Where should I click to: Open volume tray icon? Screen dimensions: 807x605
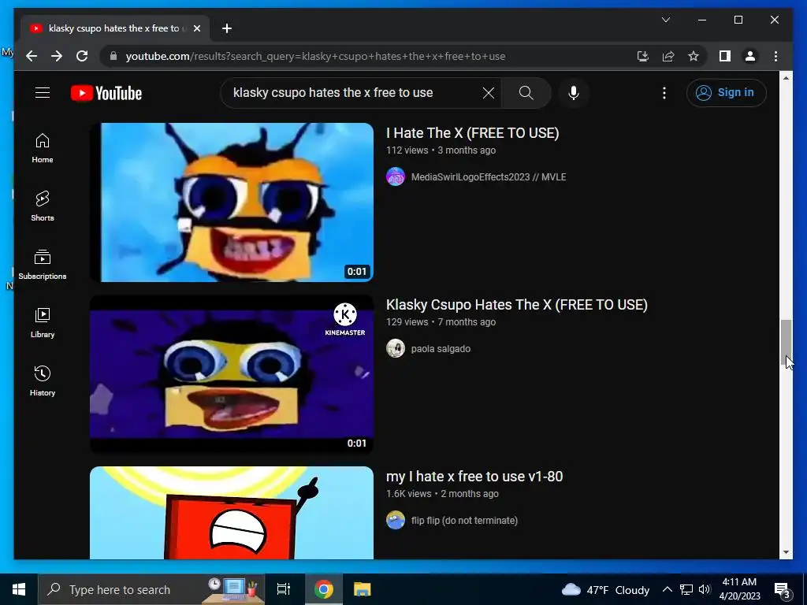[x=705, y=589]
